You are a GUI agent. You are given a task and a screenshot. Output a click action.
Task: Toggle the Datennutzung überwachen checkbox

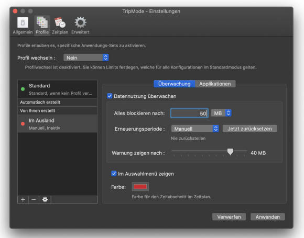click(x=110, y=96)
